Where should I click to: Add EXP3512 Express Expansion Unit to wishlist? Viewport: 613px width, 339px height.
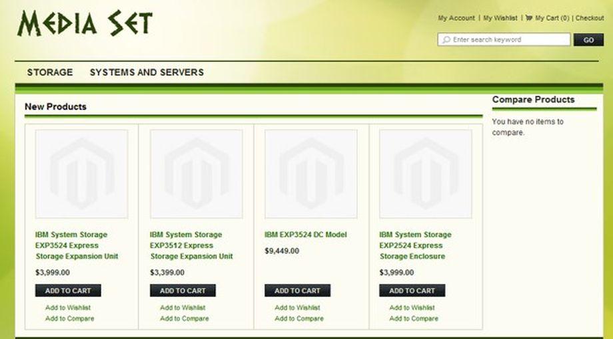(183, 308)
